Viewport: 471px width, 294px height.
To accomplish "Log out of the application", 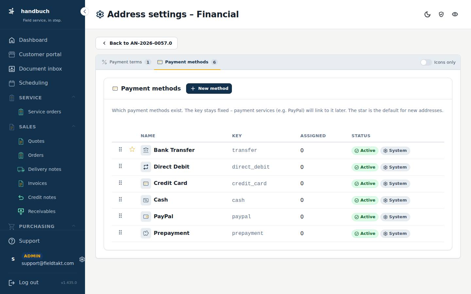I will (x=24, y=283).
